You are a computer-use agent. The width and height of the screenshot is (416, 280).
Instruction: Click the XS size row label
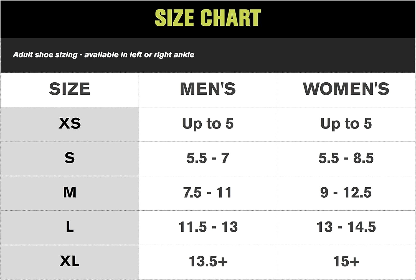[70, 123]
